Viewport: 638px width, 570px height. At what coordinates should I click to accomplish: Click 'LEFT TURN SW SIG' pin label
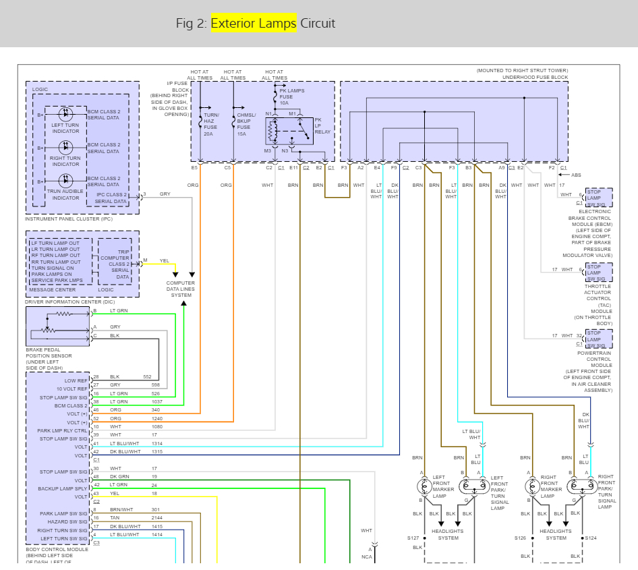tap(64, 539)
